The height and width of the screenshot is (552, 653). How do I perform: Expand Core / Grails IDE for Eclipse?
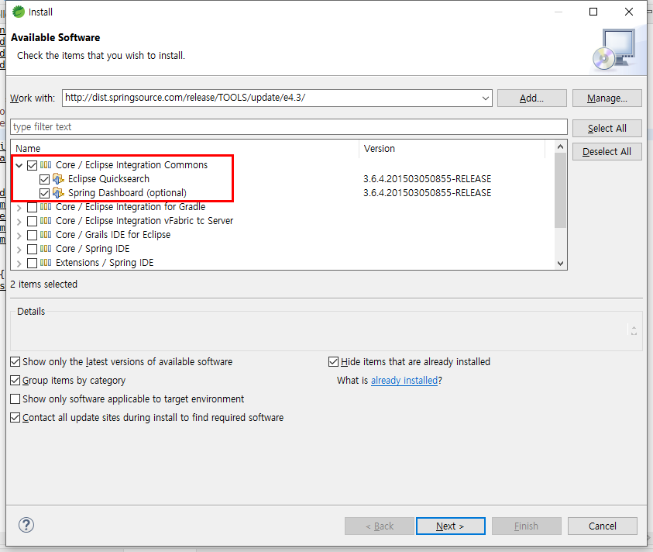pyautogui.click(x=19, y=236)
